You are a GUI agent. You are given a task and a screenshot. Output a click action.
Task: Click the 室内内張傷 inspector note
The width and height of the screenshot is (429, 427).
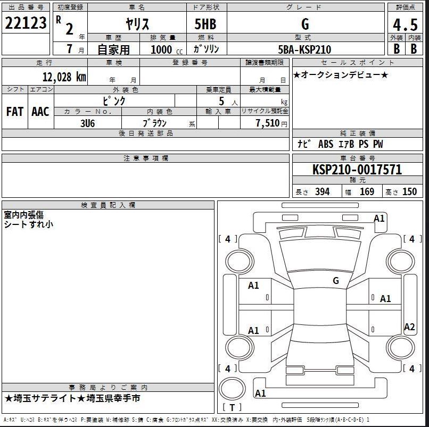[x=24, y=215]
